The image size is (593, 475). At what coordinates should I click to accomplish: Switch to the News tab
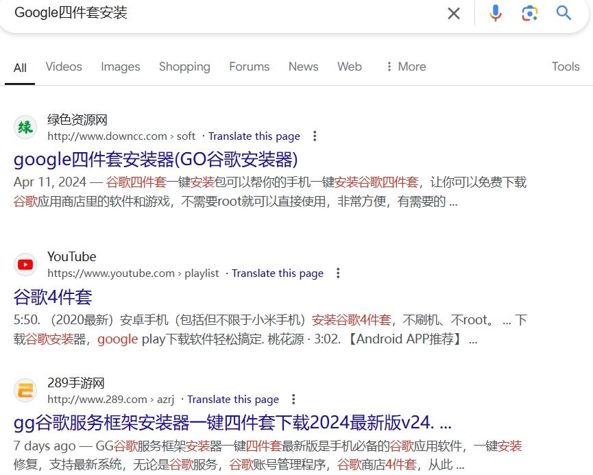(303, 66)
